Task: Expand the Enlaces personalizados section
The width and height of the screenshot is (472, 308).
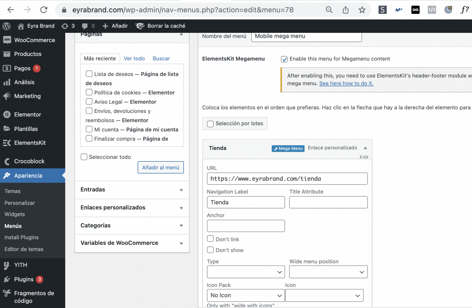Action: click(132, 208)
